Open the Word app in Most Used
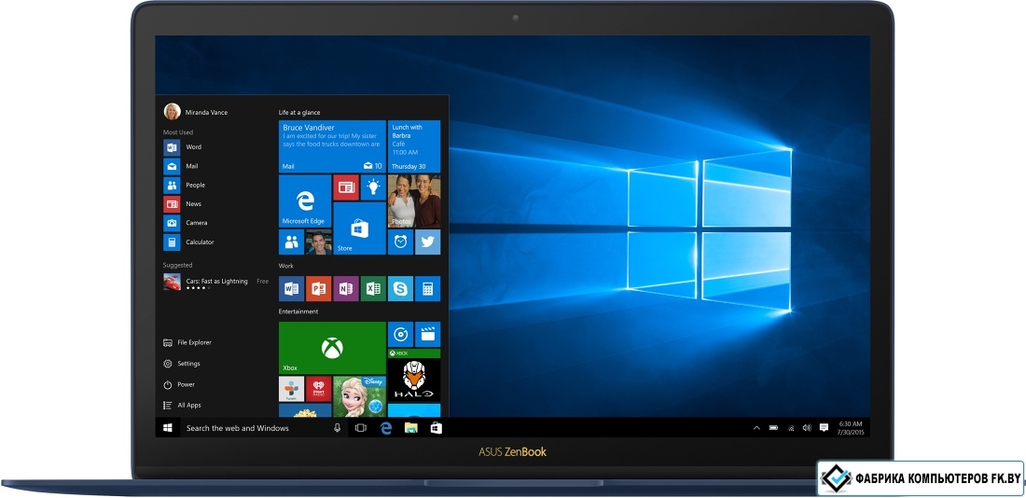This screenshot has height=498, width=1026. [183, 147]
